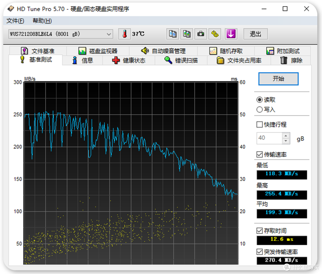Minimize the HD Tune Pro window
The width and height of the screenshot is (322, 274).
pyautogui.click(x=264, y=9)
